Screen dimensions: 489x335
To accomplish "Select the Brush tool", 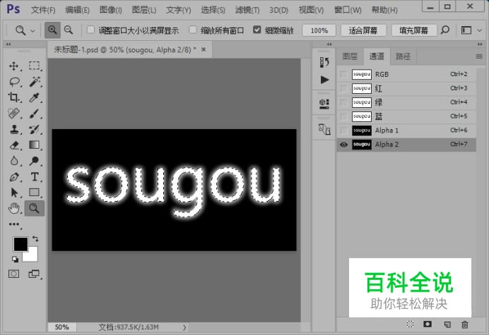I will click(35, 114).
